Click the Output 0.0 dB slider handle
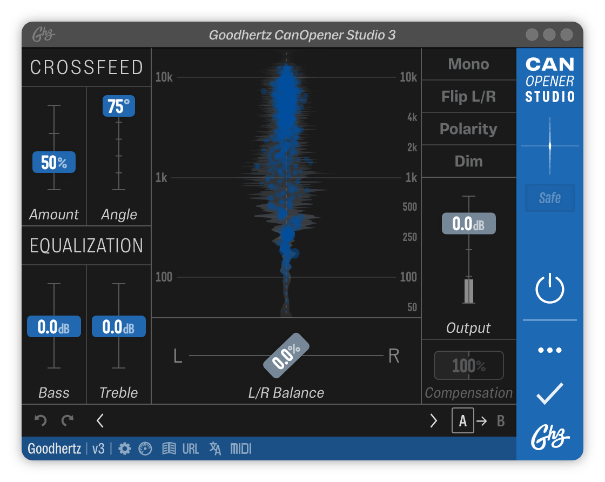The image size is (605, 482). [469, 224]
